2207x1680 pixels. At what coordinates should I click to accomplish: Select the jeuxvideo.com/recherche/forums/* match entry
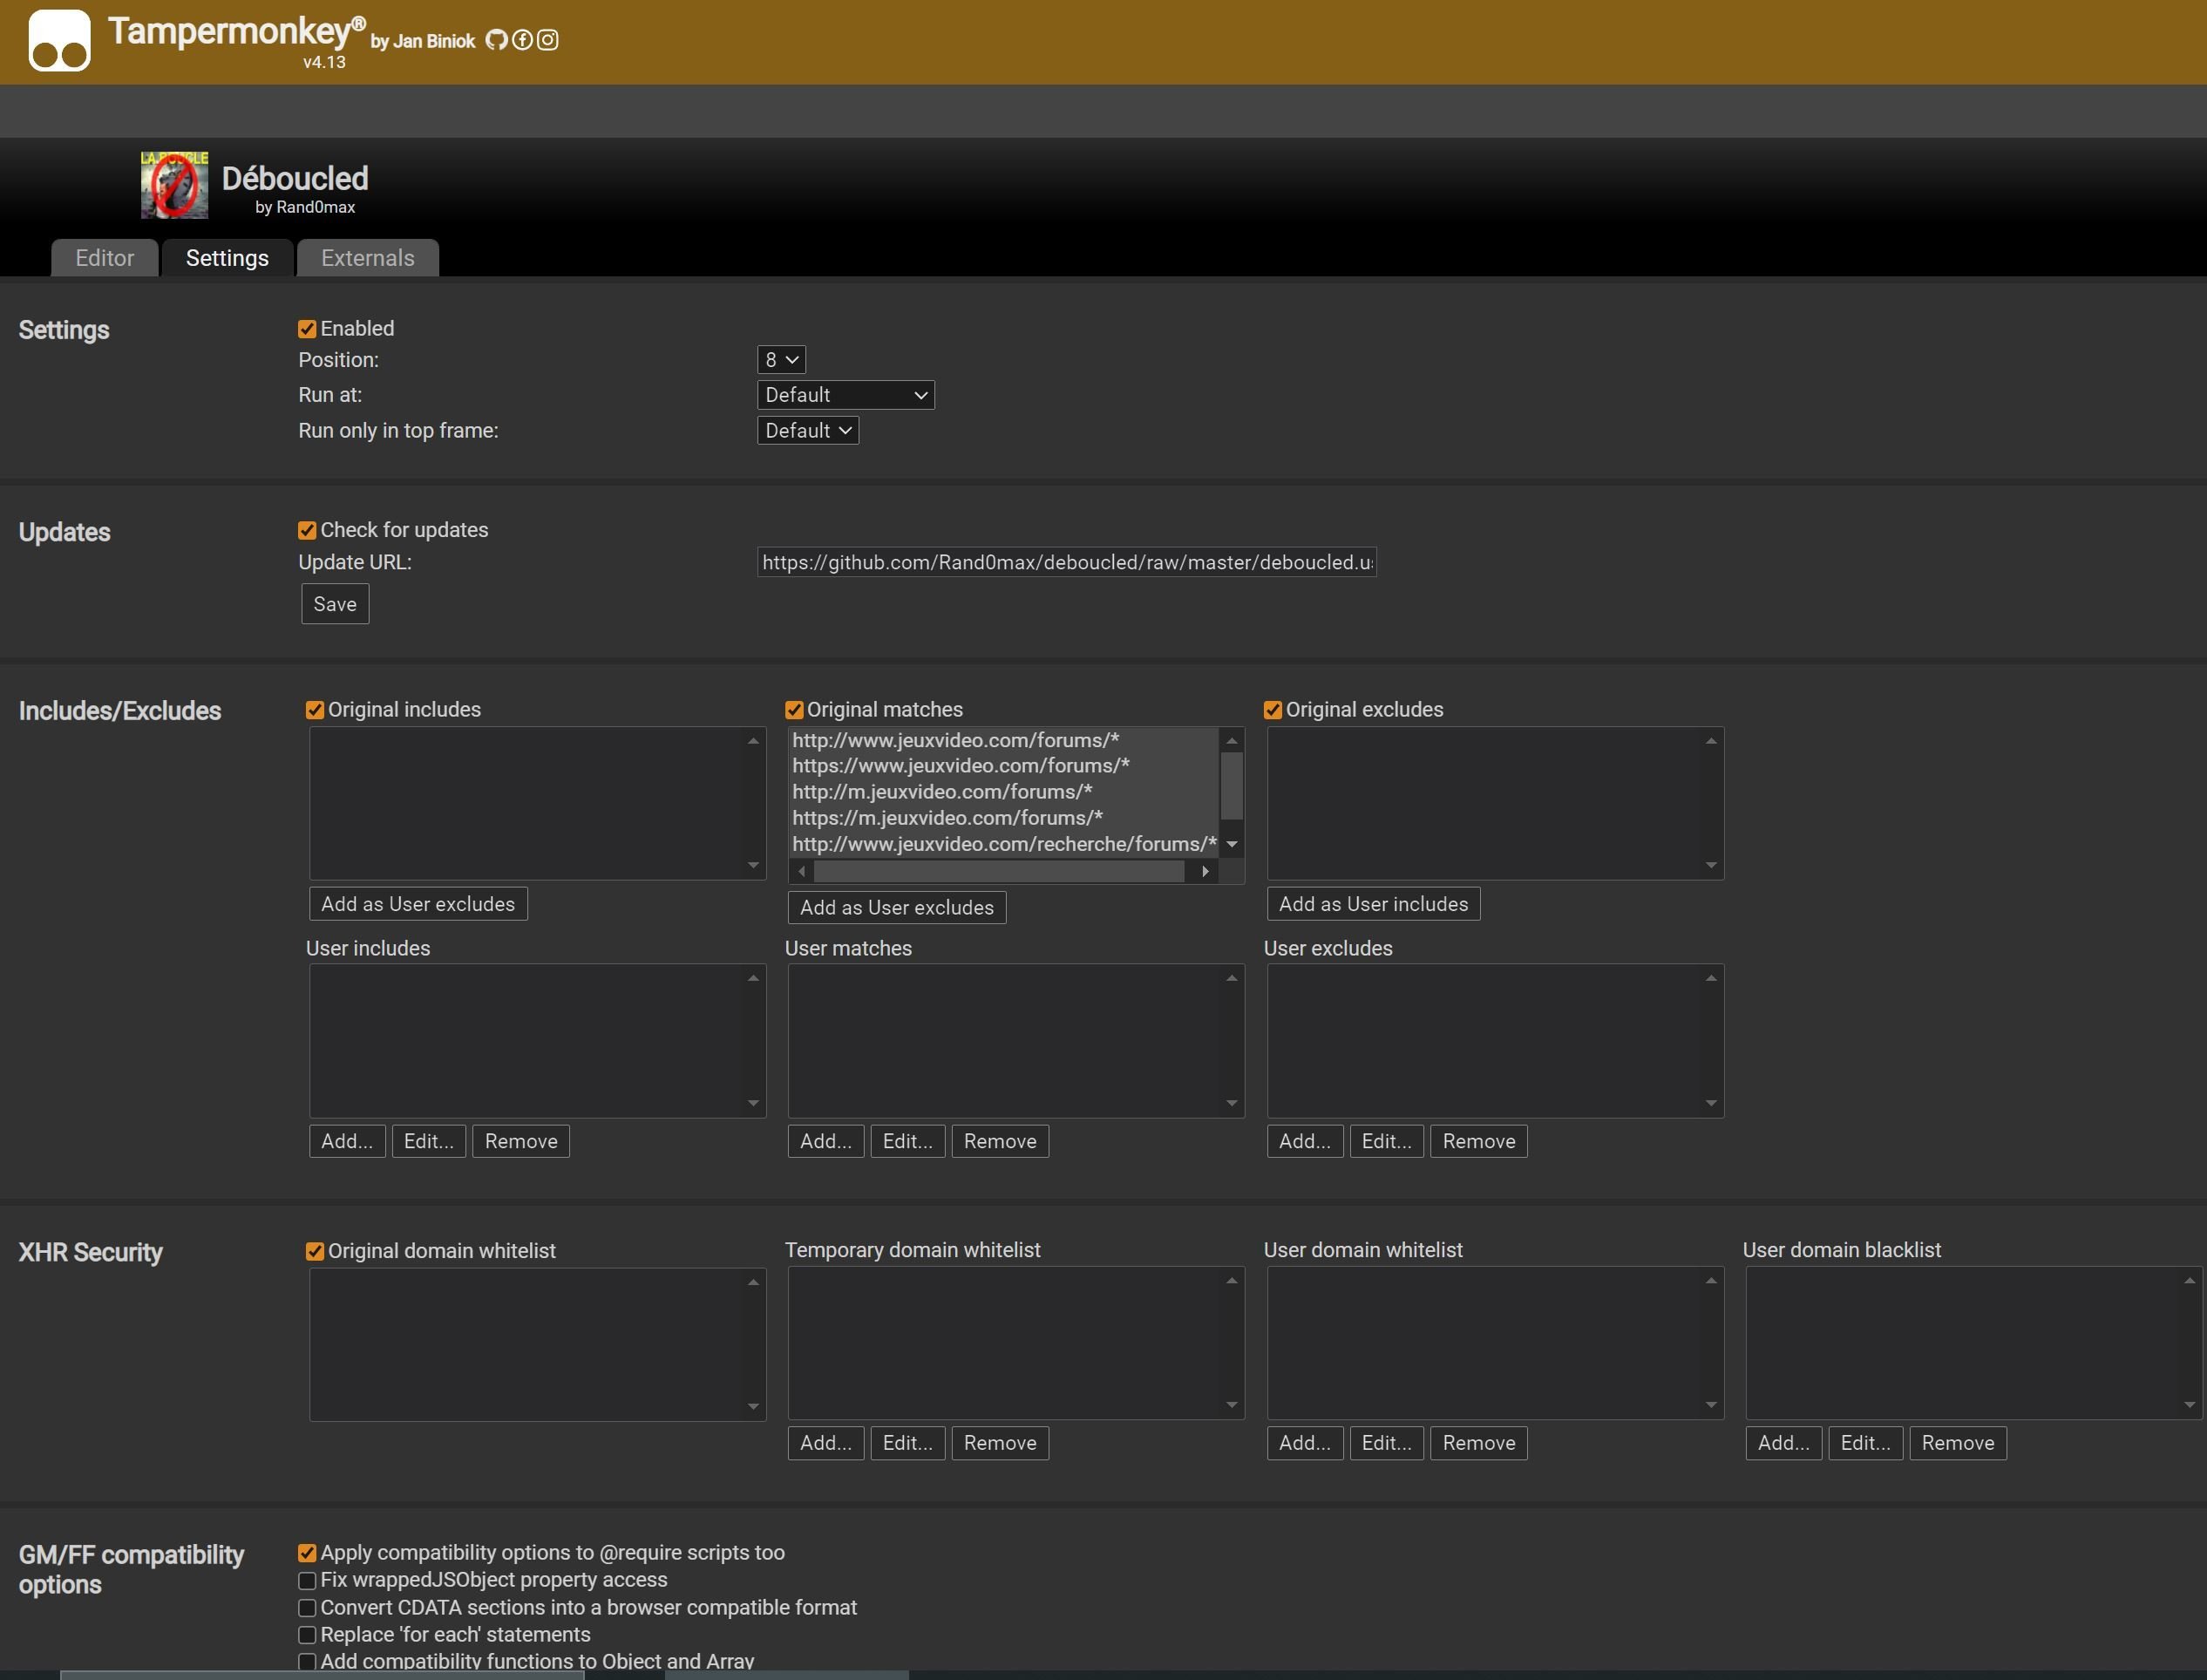coord(1002,844)
